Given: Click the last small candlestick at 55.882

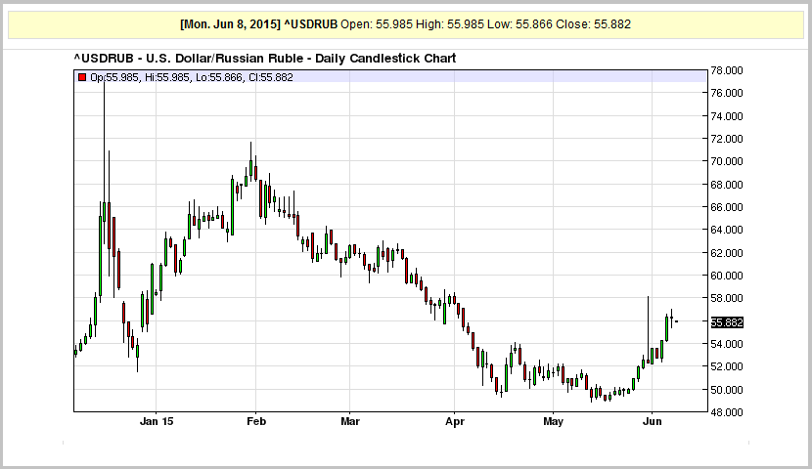Looking at the screenshot, I should [x=676, y=321].
